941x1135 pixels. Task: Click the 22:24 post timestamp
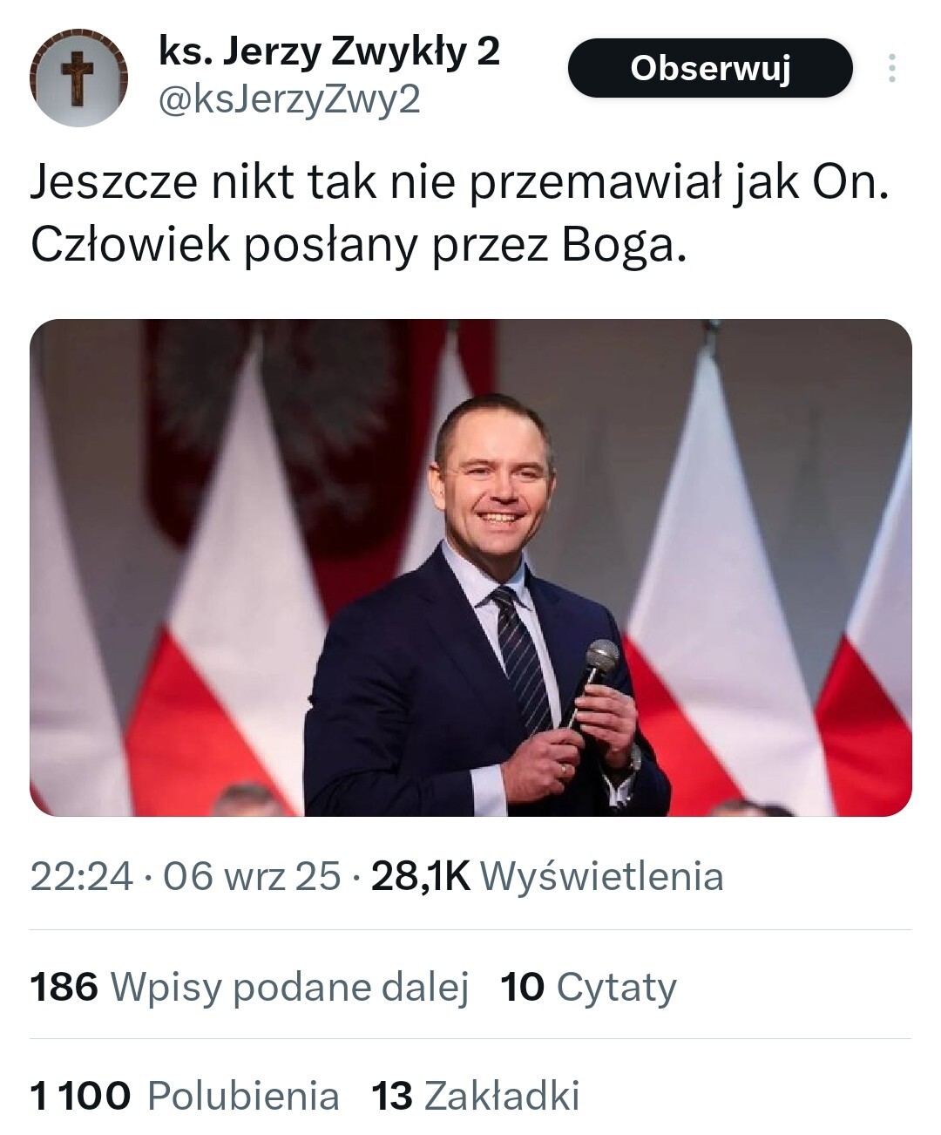pos(82,876)
